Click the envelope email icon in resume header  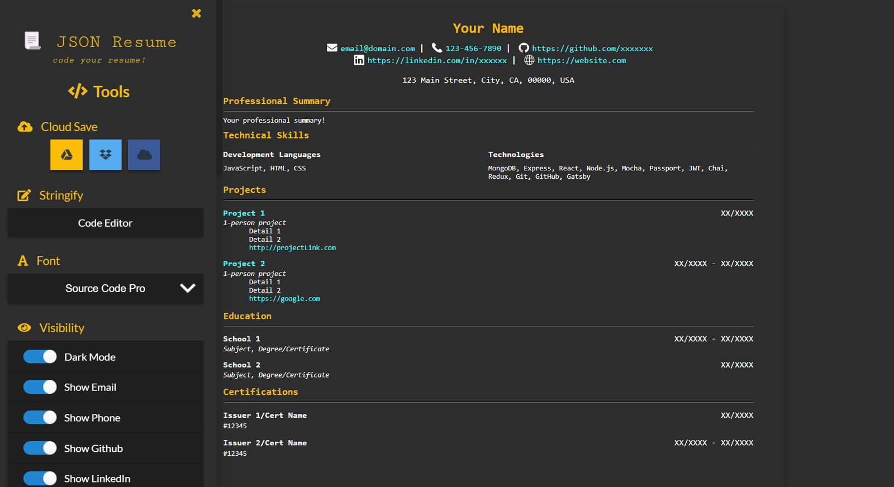(x=332, y=48)
